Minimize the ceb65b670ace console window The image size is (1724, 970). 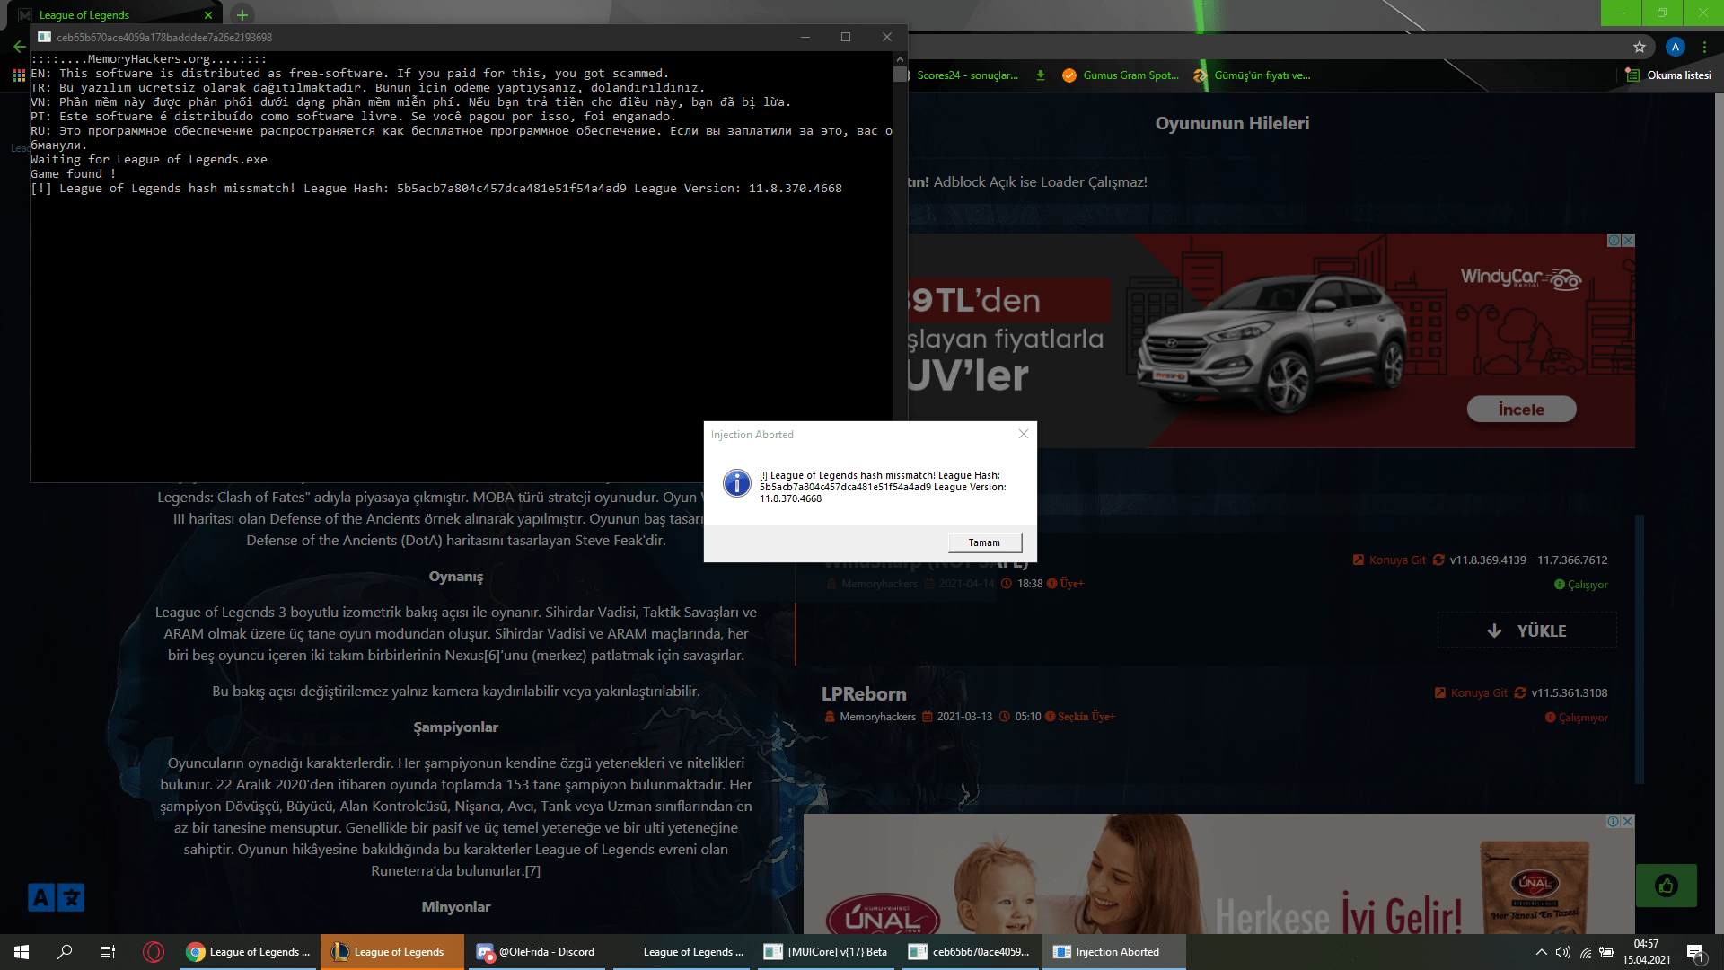coord(805,37)
